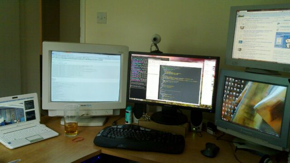Click the blue sidebar ad box on Reddit
This screenshot has width=290, height=163.
pyautogui.click(x=282, y=40)
